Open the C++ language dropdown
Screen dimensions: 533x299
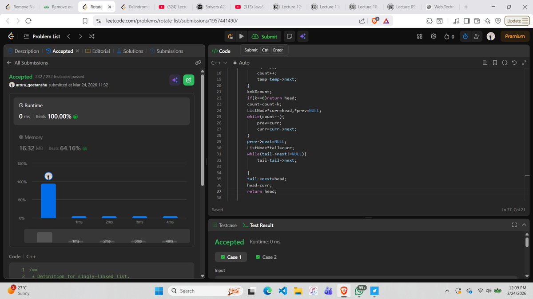(x=219, y=63)
